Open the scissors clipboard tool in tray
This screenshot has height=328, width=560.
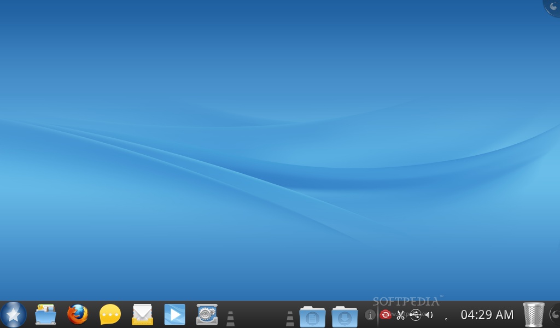coord(400,315)
